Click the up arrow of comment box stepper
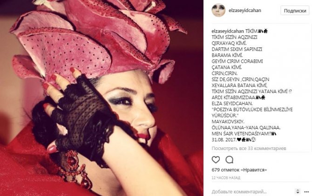Viewport: 312px width, 196px height. (x=298, y=190)
